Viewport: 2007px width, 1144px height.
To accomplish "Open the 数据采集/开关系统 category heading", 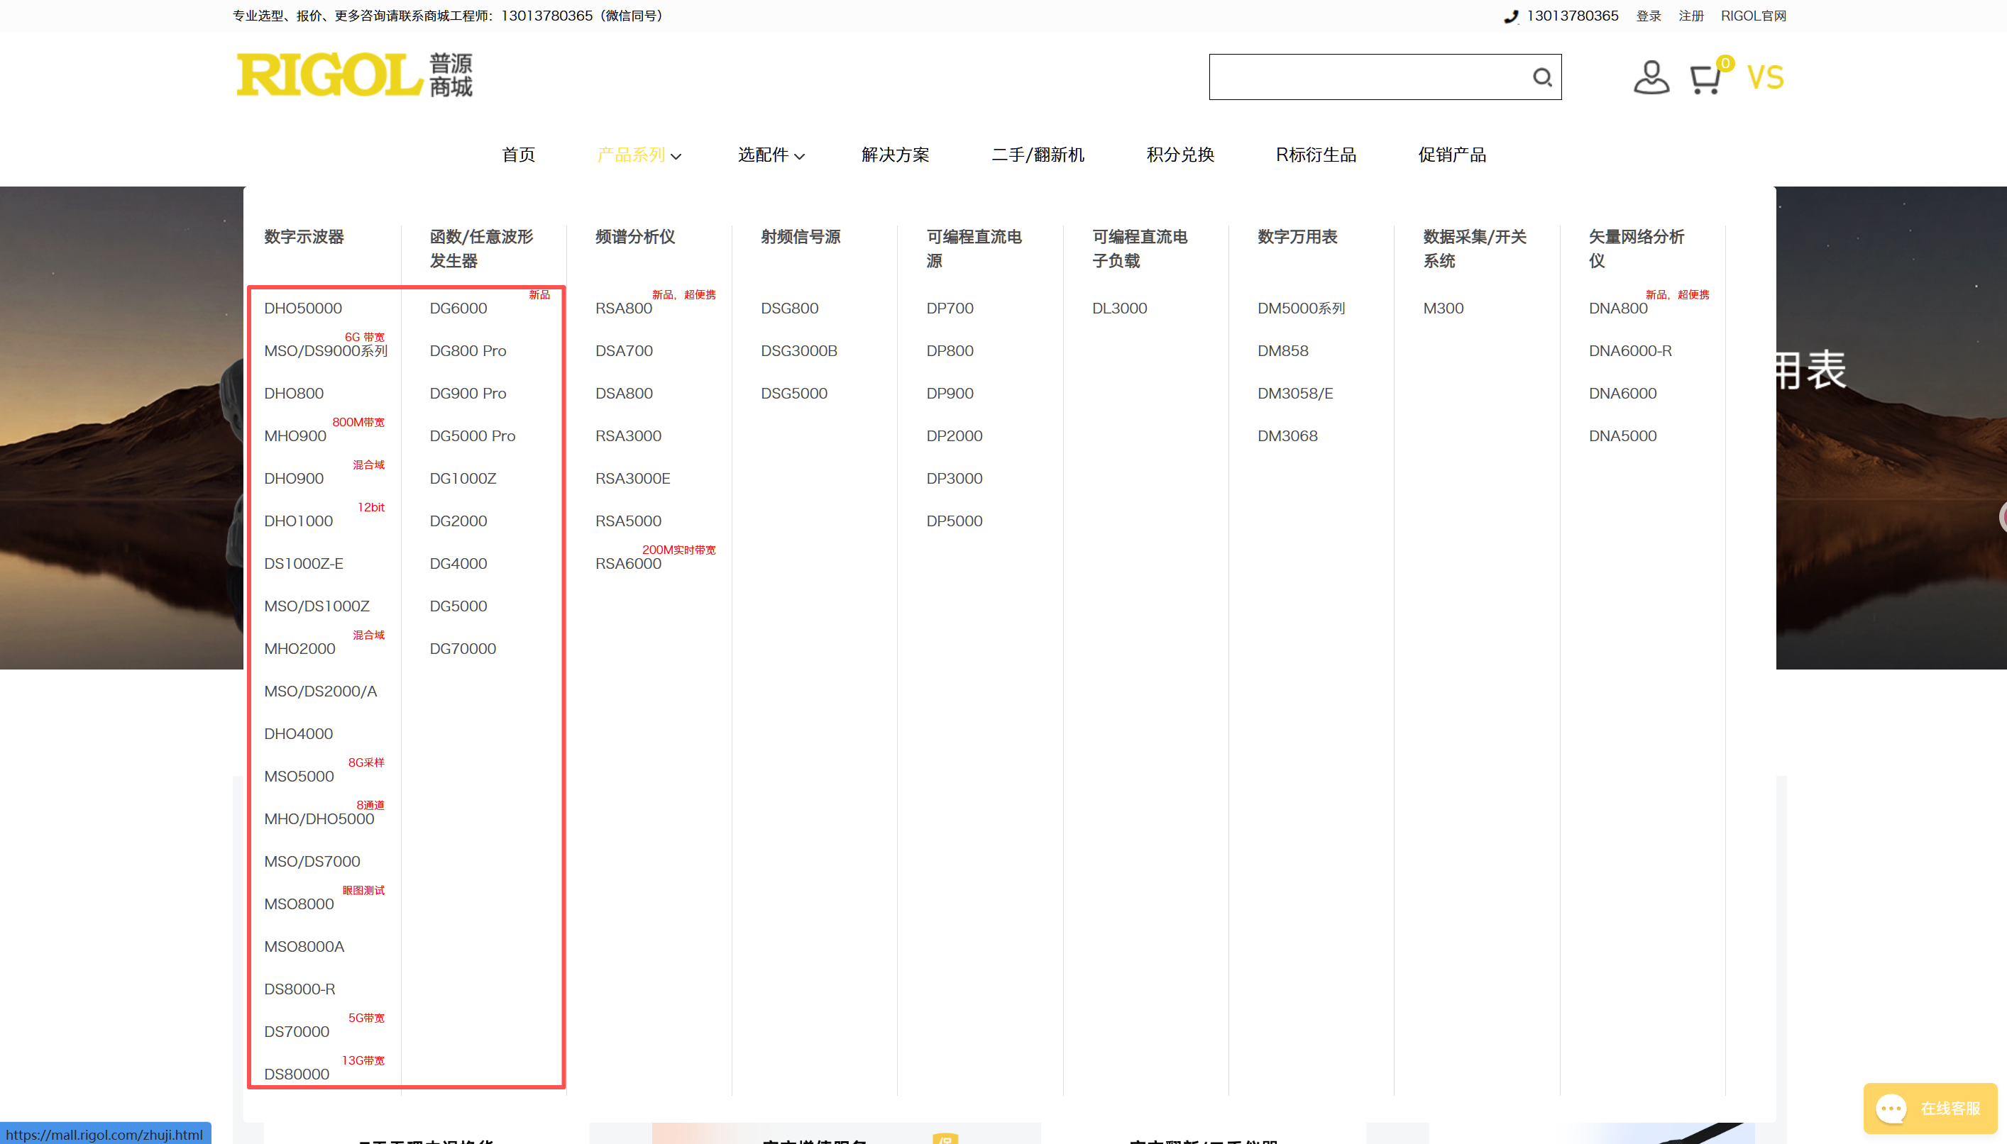I will (1475, 248).
